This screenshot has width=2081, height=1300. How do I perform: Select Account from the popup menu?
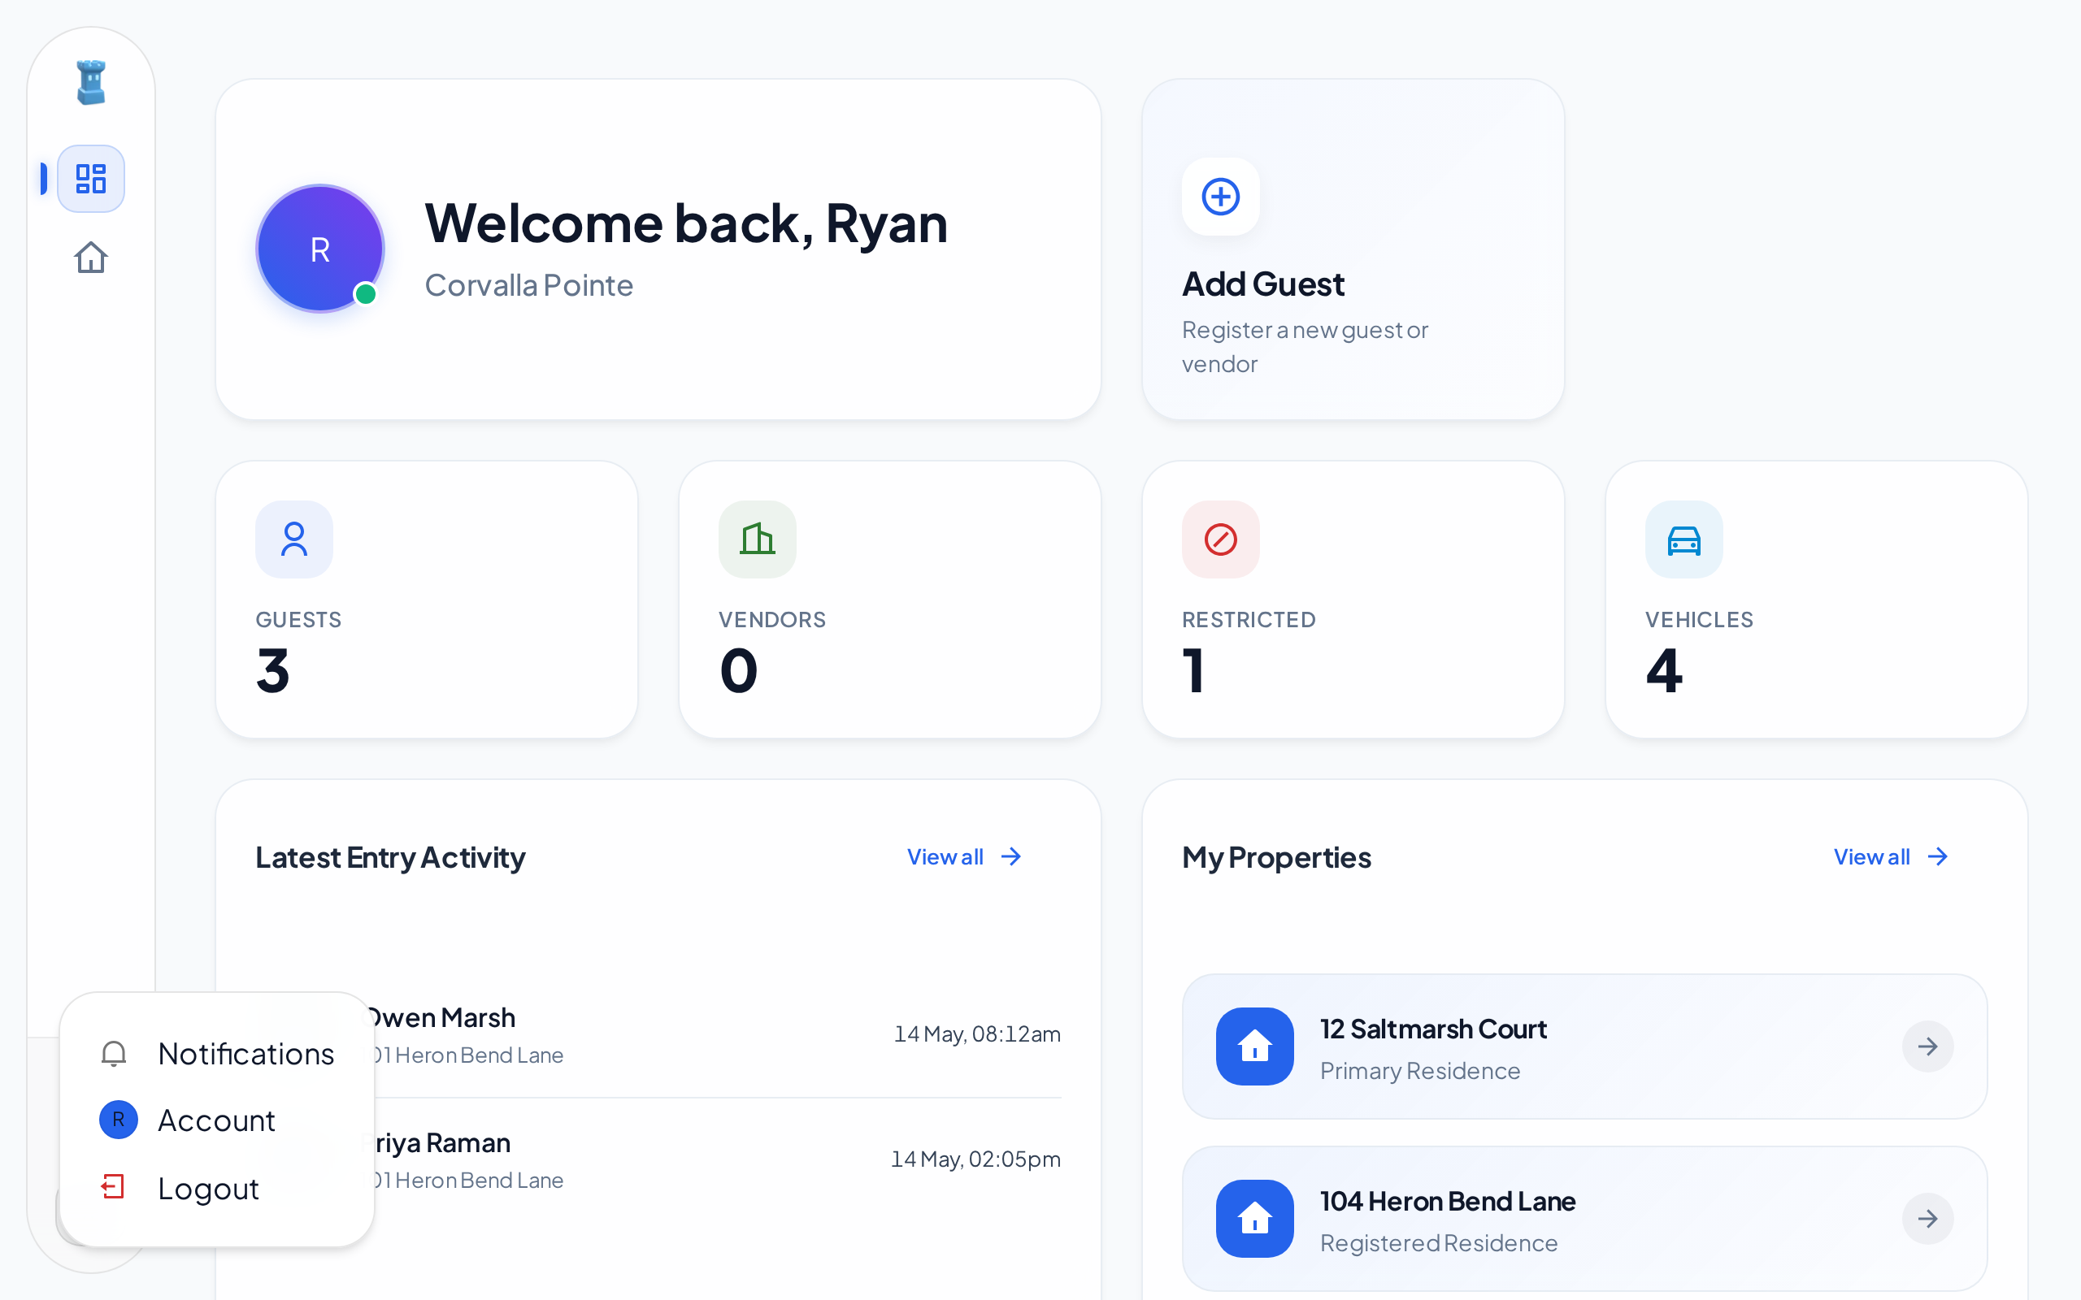click(x=217, y=1120)
